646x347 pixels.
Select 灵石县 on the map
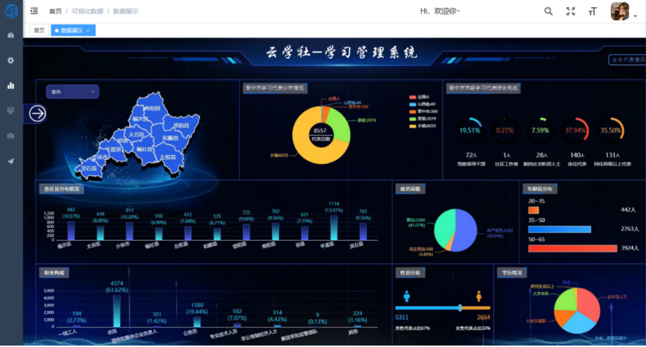click(x=88, y=168)
